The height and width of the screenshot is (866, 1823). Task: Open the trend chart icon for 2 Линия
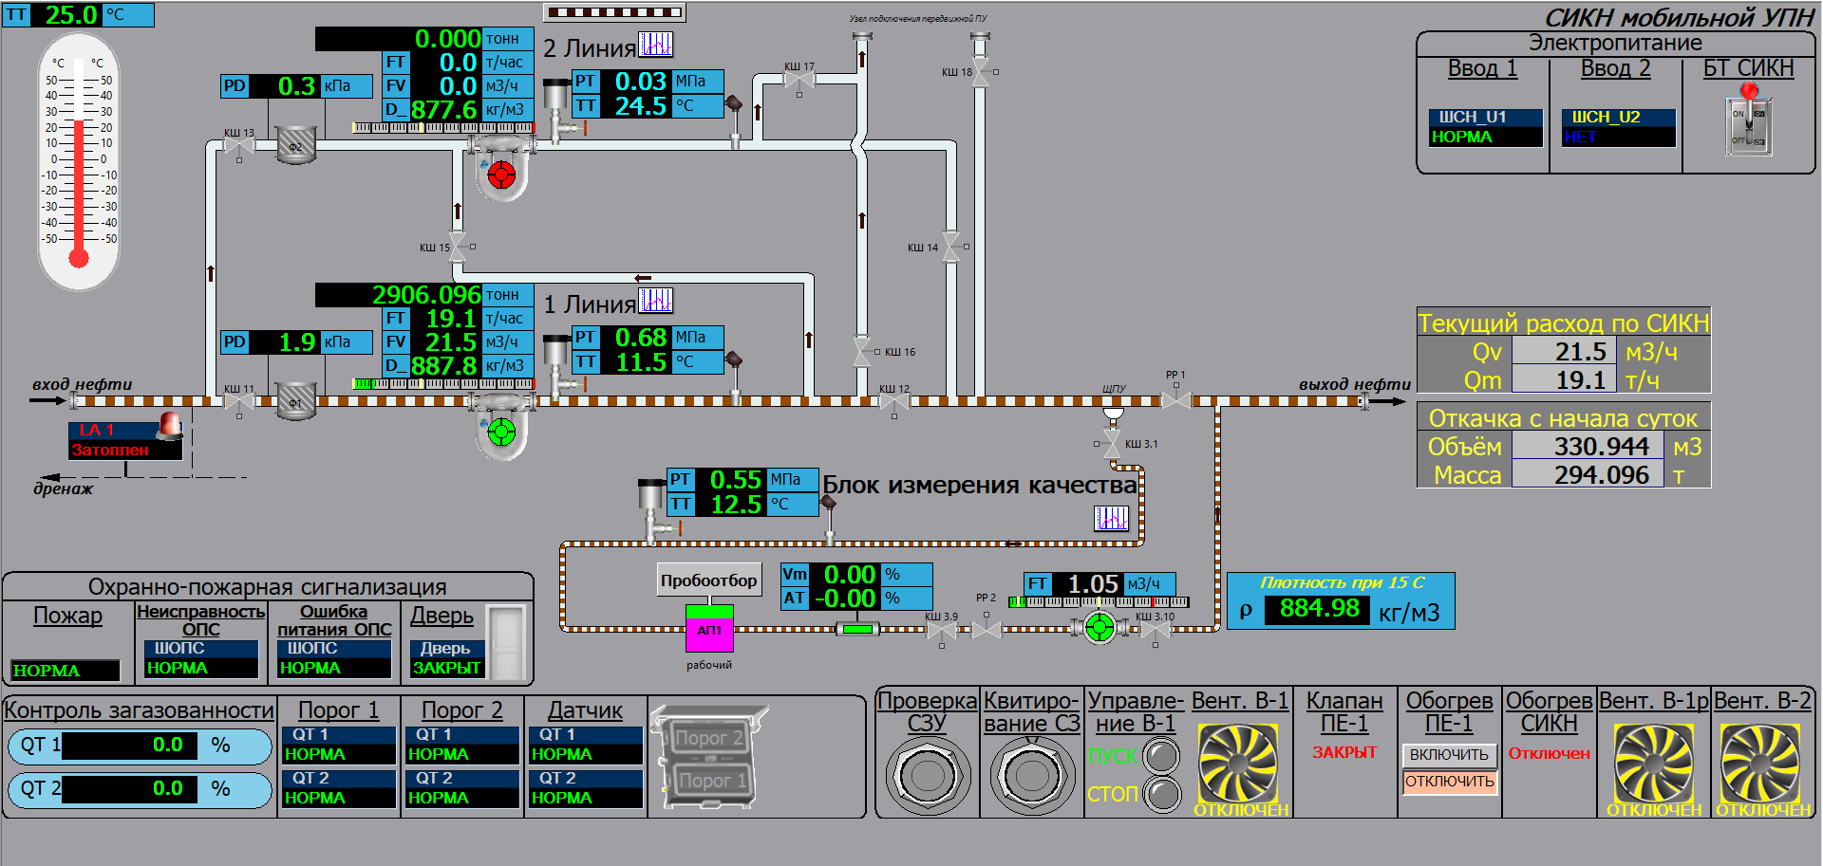[655, 44]
